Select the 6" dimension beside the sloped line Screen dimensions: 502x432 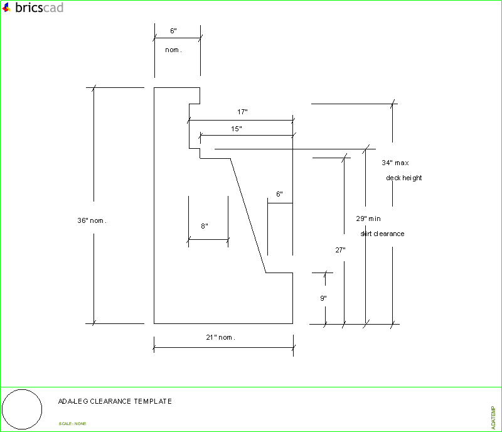(279, 194)
